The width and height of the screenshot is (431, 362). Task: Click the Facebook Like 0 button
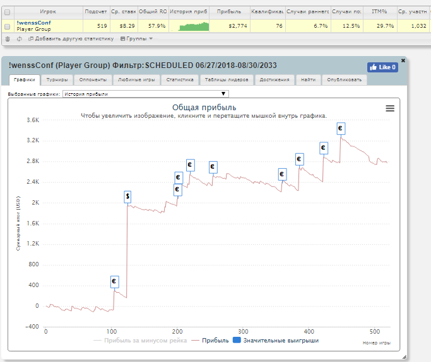coord(382,67)
